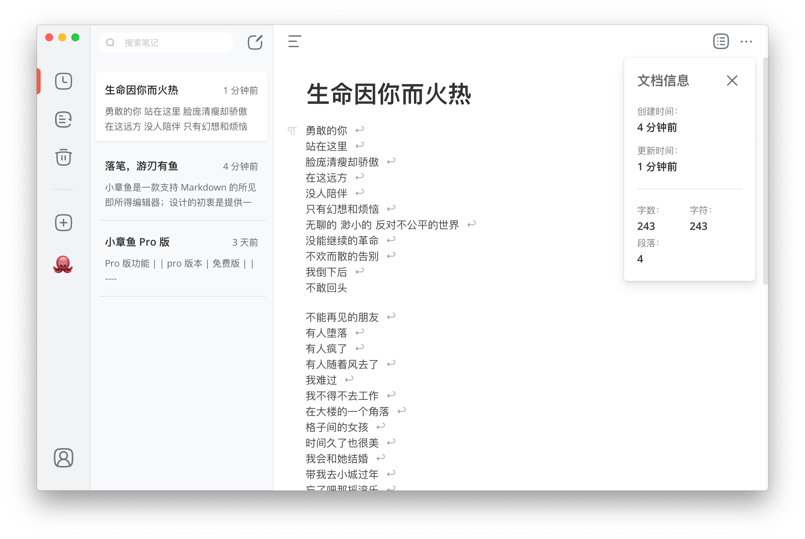The height and width of the screenshot is (539, 805).
Task: Open the all notes list icon in sidebar
Action: [64, 120]
